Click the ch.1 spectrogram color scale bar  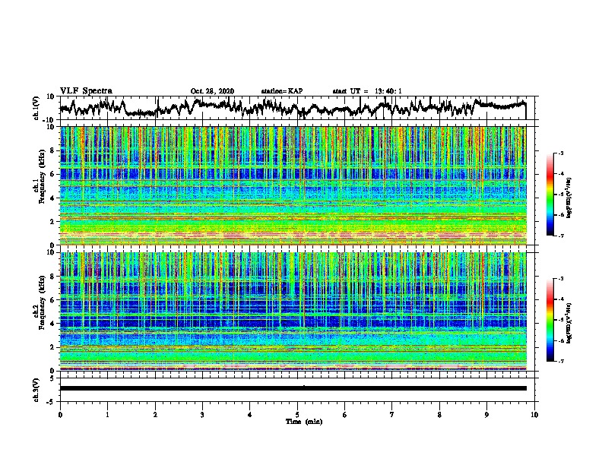(550, 195)
